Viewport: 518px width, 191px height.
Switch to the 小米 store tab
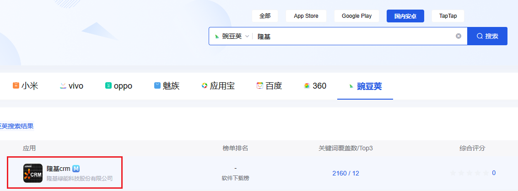click(x=26, y=86)
